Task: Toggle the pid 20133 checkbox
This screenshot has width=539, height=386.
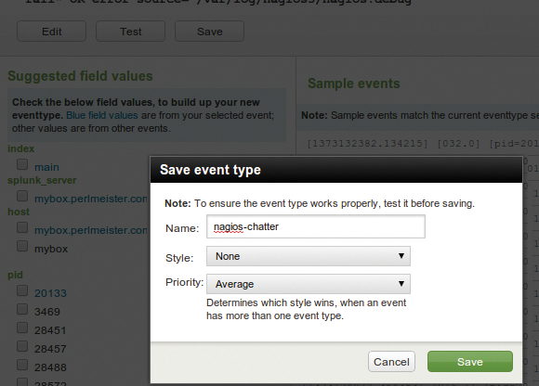Action: (x=22, y=290)
